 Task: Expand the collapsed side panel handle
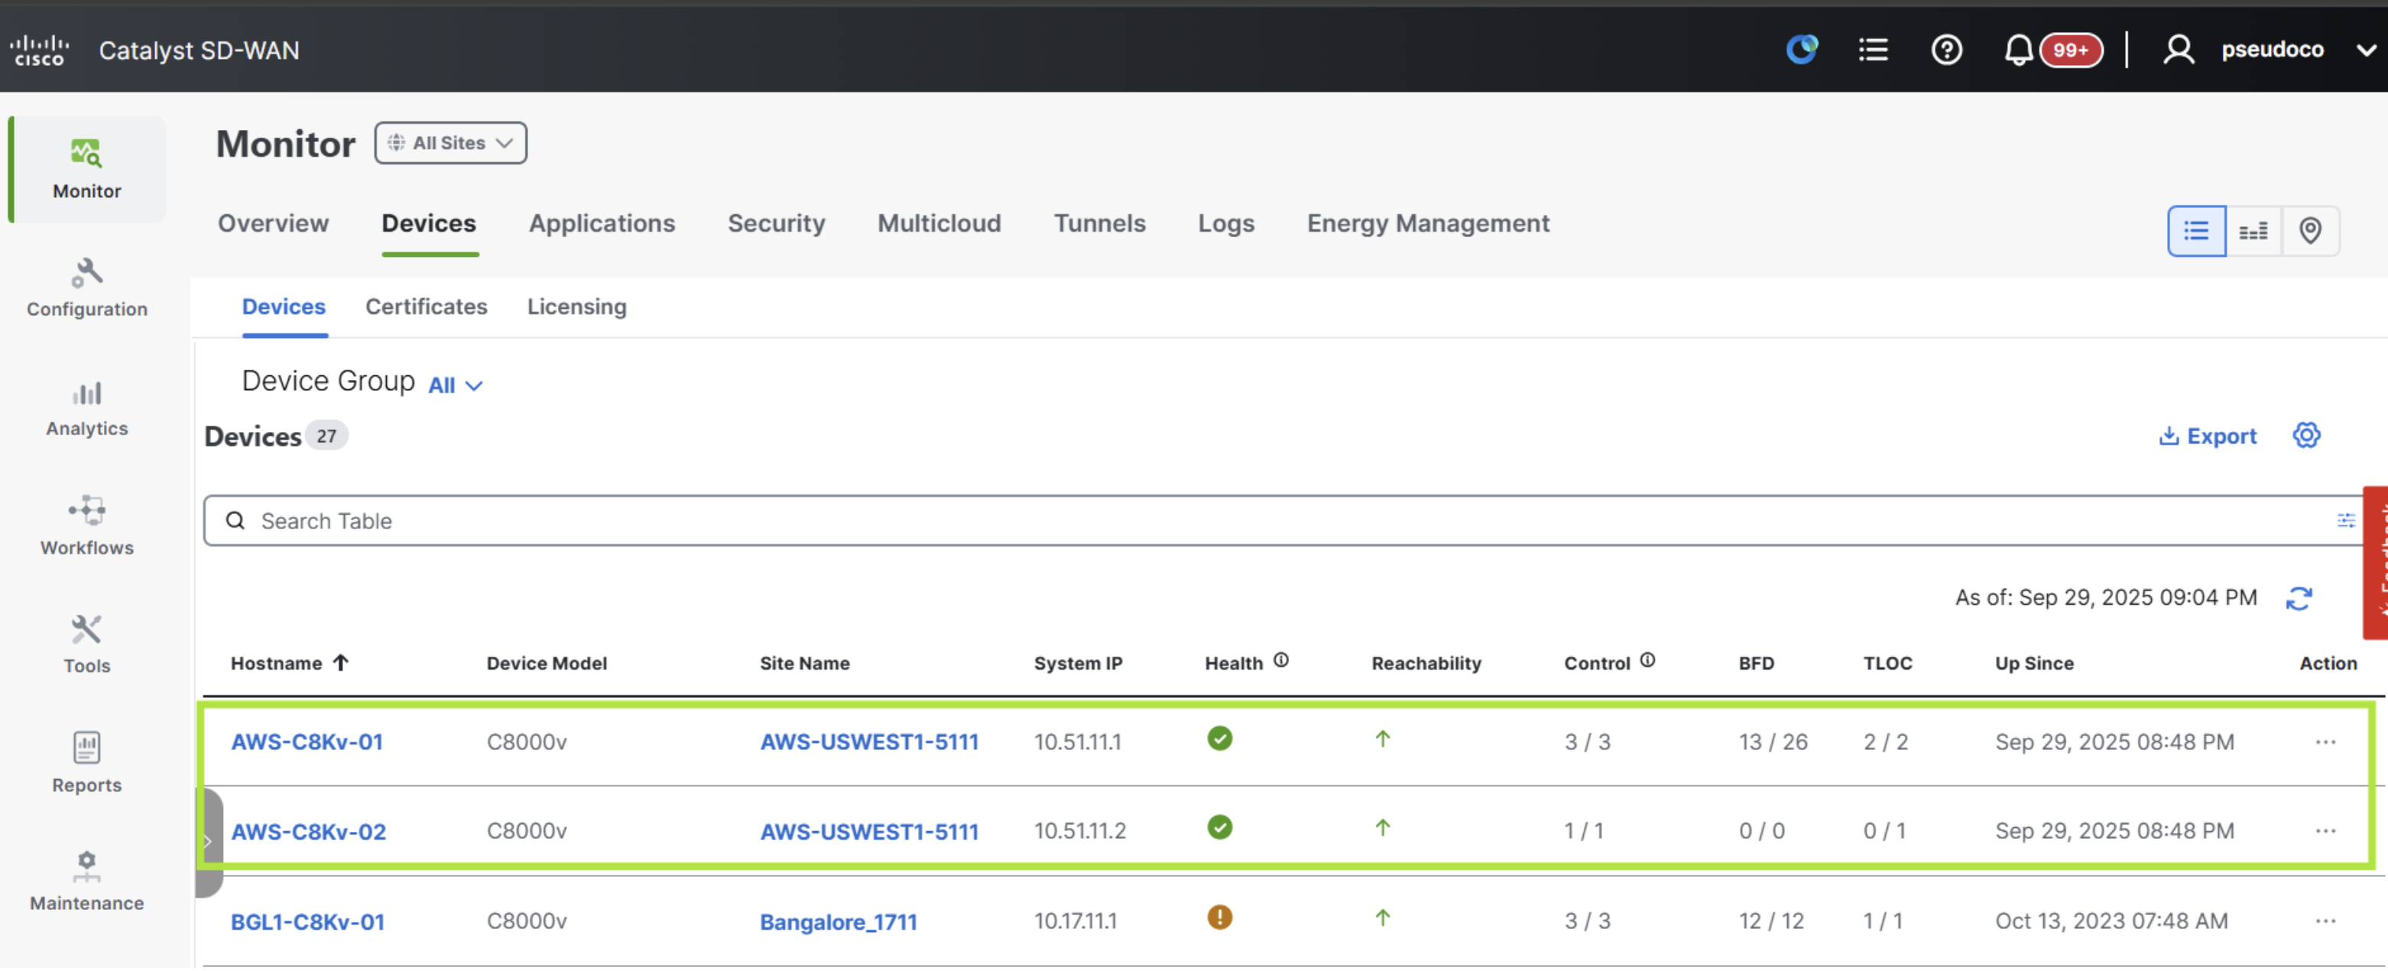209,843
